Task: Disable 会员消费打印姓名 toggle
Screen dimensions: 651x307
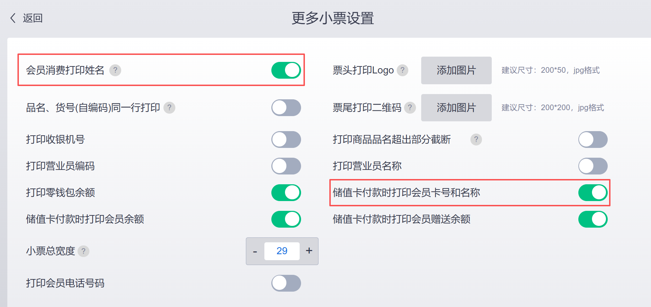Action: (286, 70)
